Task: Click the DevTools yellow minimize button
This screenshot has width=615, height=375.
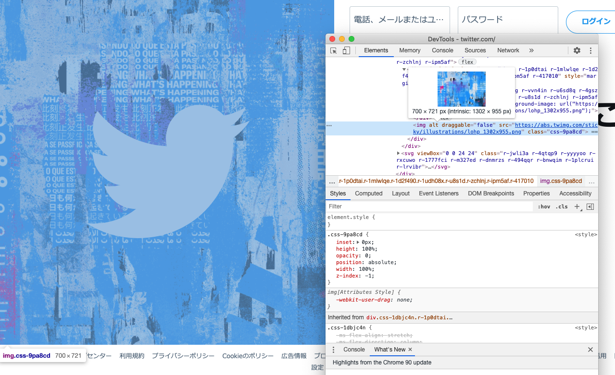Action: point(342,39)
